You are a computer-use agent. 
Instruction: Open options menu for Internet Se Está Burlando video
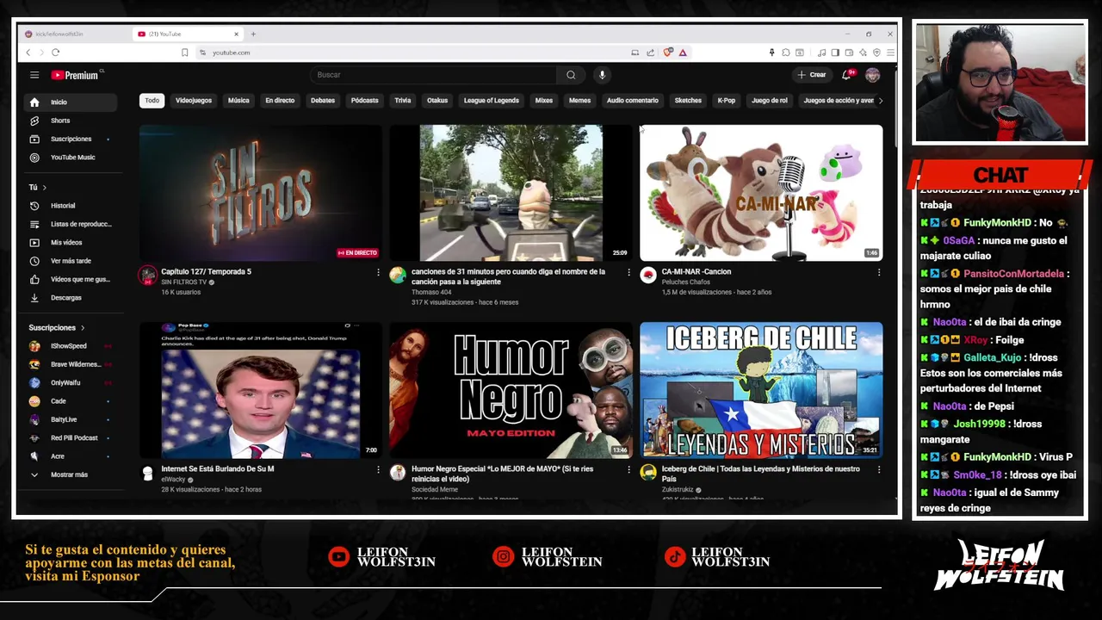pos(378,469)
